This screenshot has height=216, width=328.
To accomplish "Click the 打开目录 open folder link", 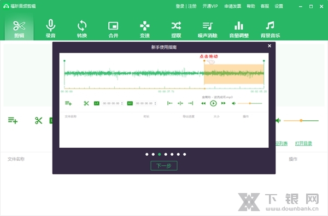I will pos(303,143).
